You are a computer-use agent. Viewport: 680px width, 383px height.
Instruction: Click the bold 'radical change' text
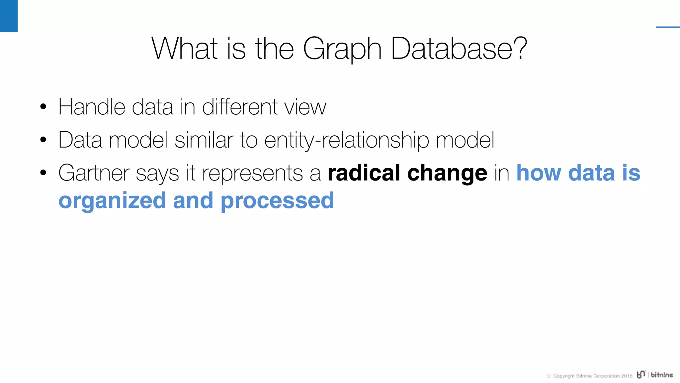407,173
